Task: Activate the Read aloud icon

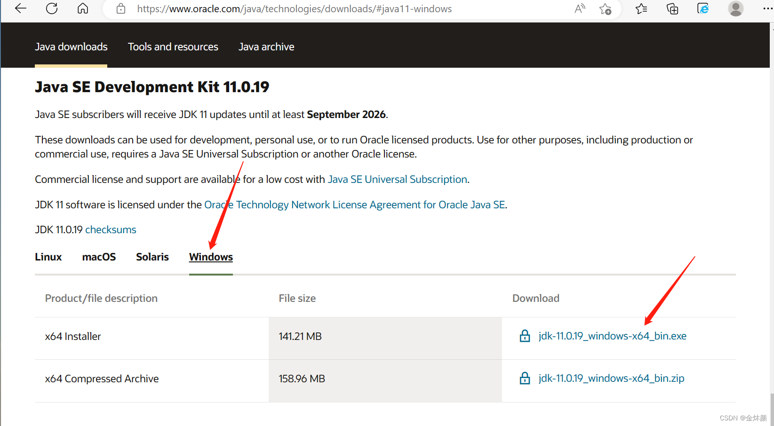Action: pyautogui.click(x=580, y=8)
